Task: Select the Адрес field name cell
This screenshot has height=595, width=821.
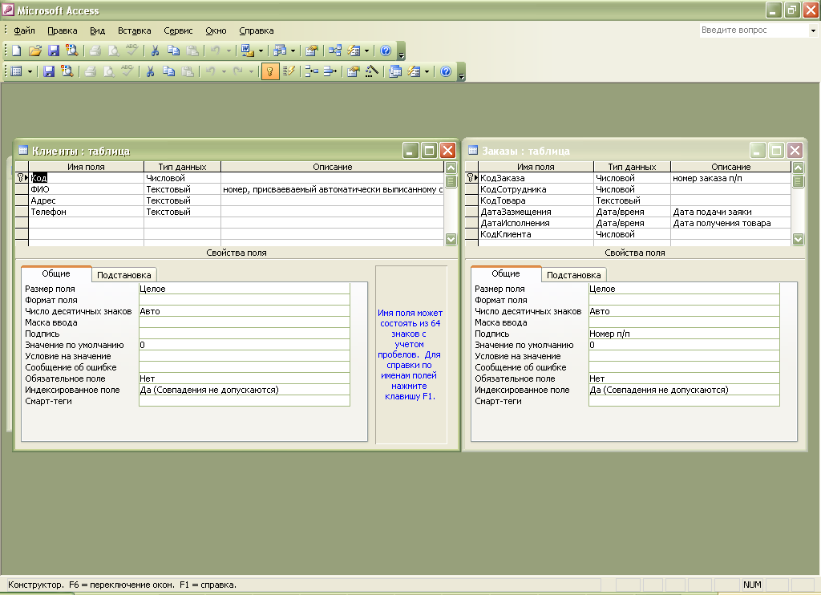Action: coord(86,200)
